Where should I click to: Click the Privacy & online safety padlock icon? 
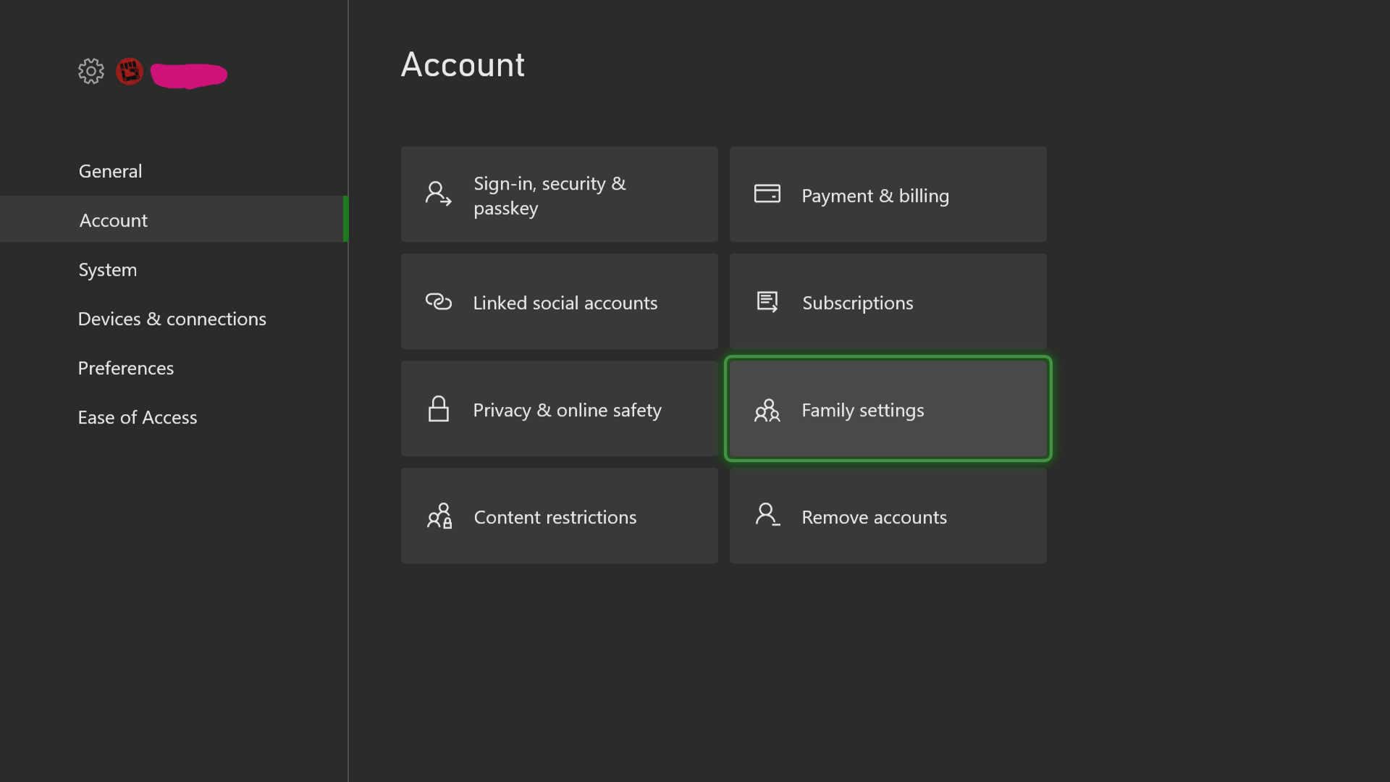439,409
